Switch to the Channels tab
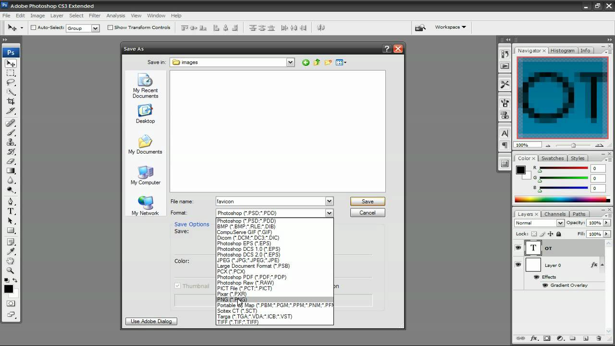The image size is (615, 346). (555, 214)
